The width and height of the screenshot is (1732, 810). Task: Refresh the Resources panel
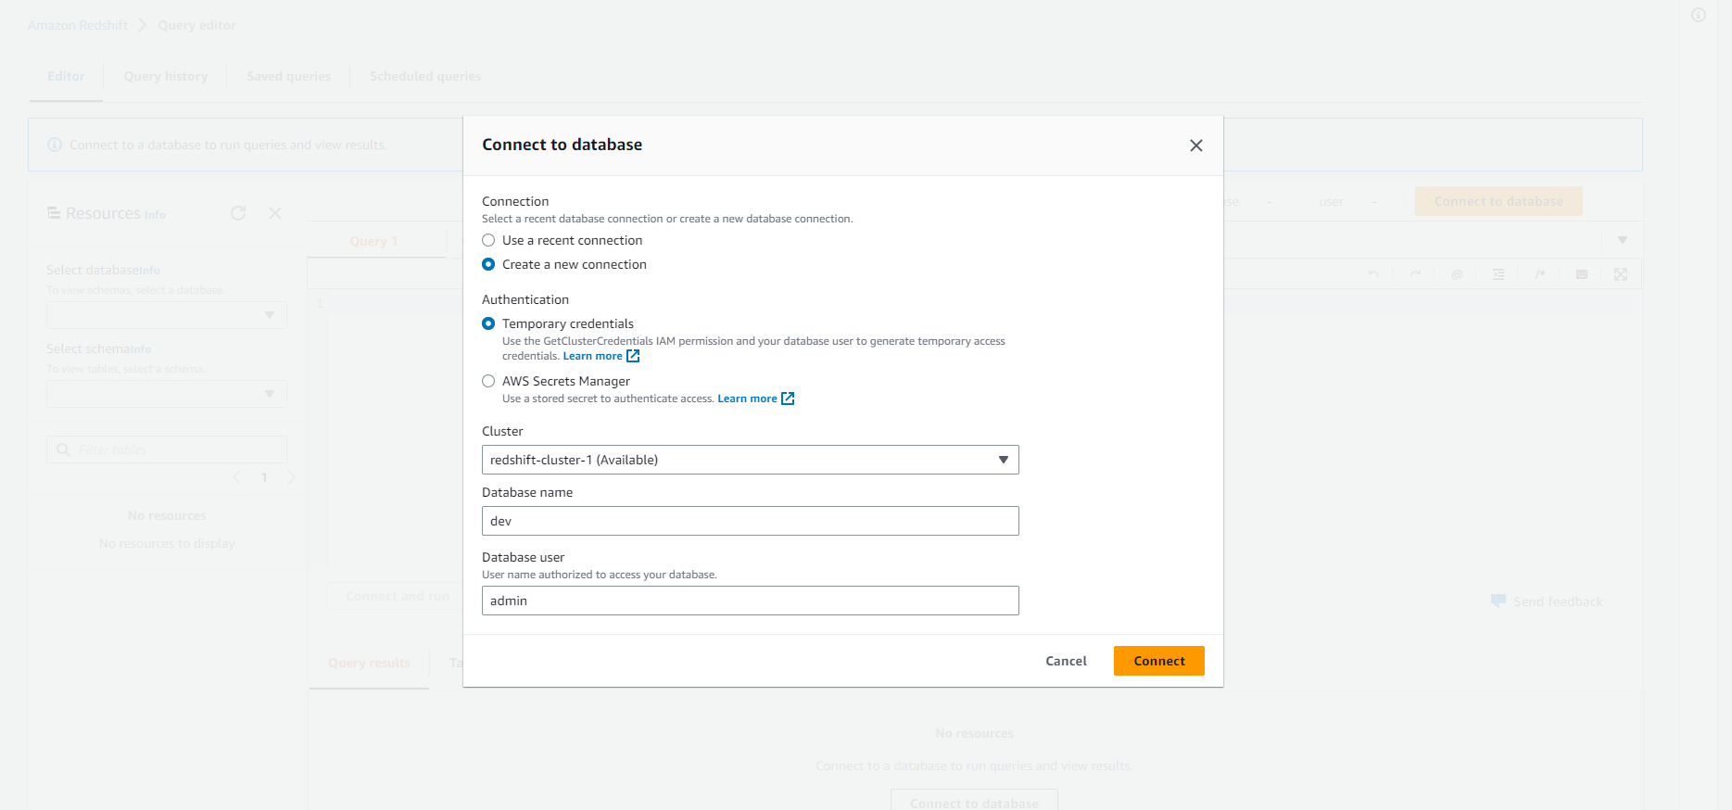pyautogui.click(x=238, y=213)
